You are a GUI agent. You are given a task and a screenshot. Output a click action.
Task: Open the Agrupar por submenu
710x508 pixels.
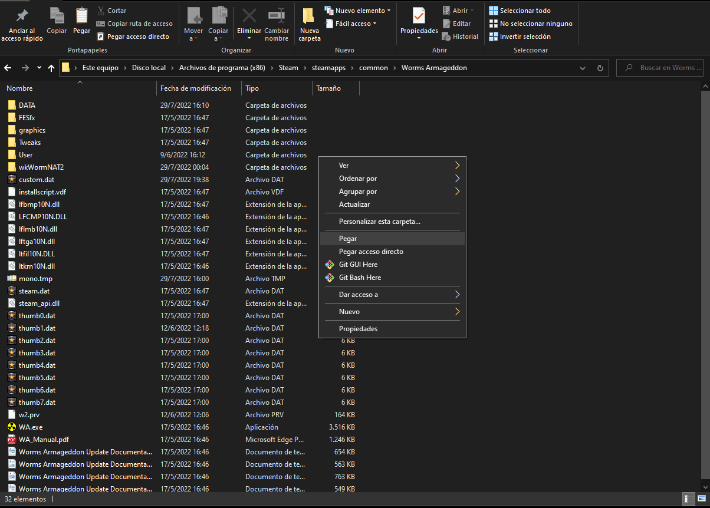392,192
